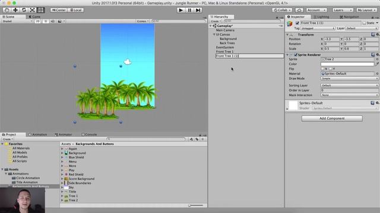Save the project search with the star icon
The width and height of the screenshot is (380, 213).
coord(202,139)
